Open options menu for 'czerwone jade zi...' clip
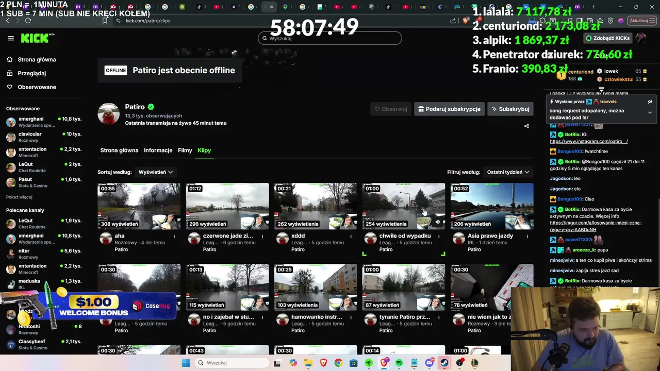Image resolution: width=660 pixels, height=371 pixels. [262, 237]
